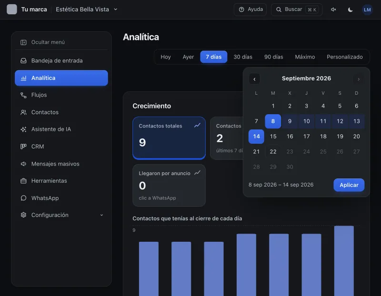381x296 pixels.
Task: Toggle the sound mute icon
Action: click(x=333, y=10)
